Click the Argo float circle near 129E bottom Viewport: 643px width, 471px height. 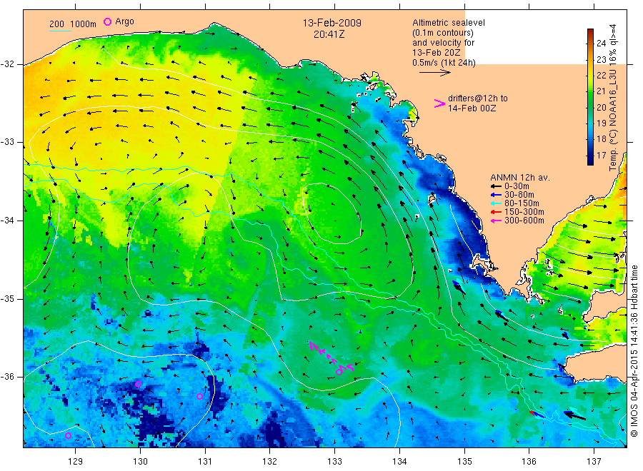pyautogui.click(x=68, y=435)
